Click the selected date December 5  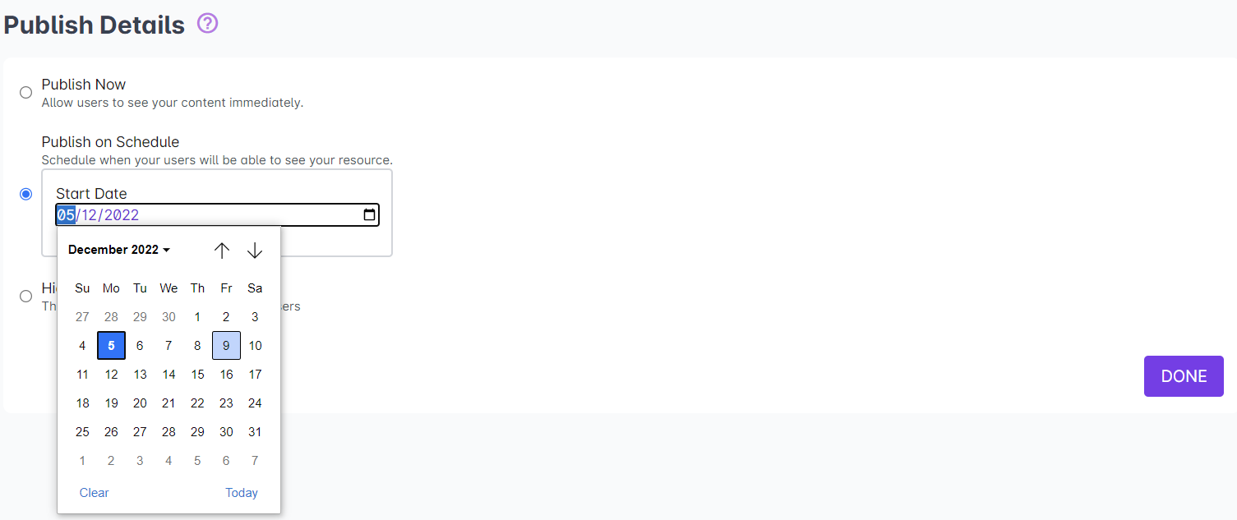pos(111,346)
